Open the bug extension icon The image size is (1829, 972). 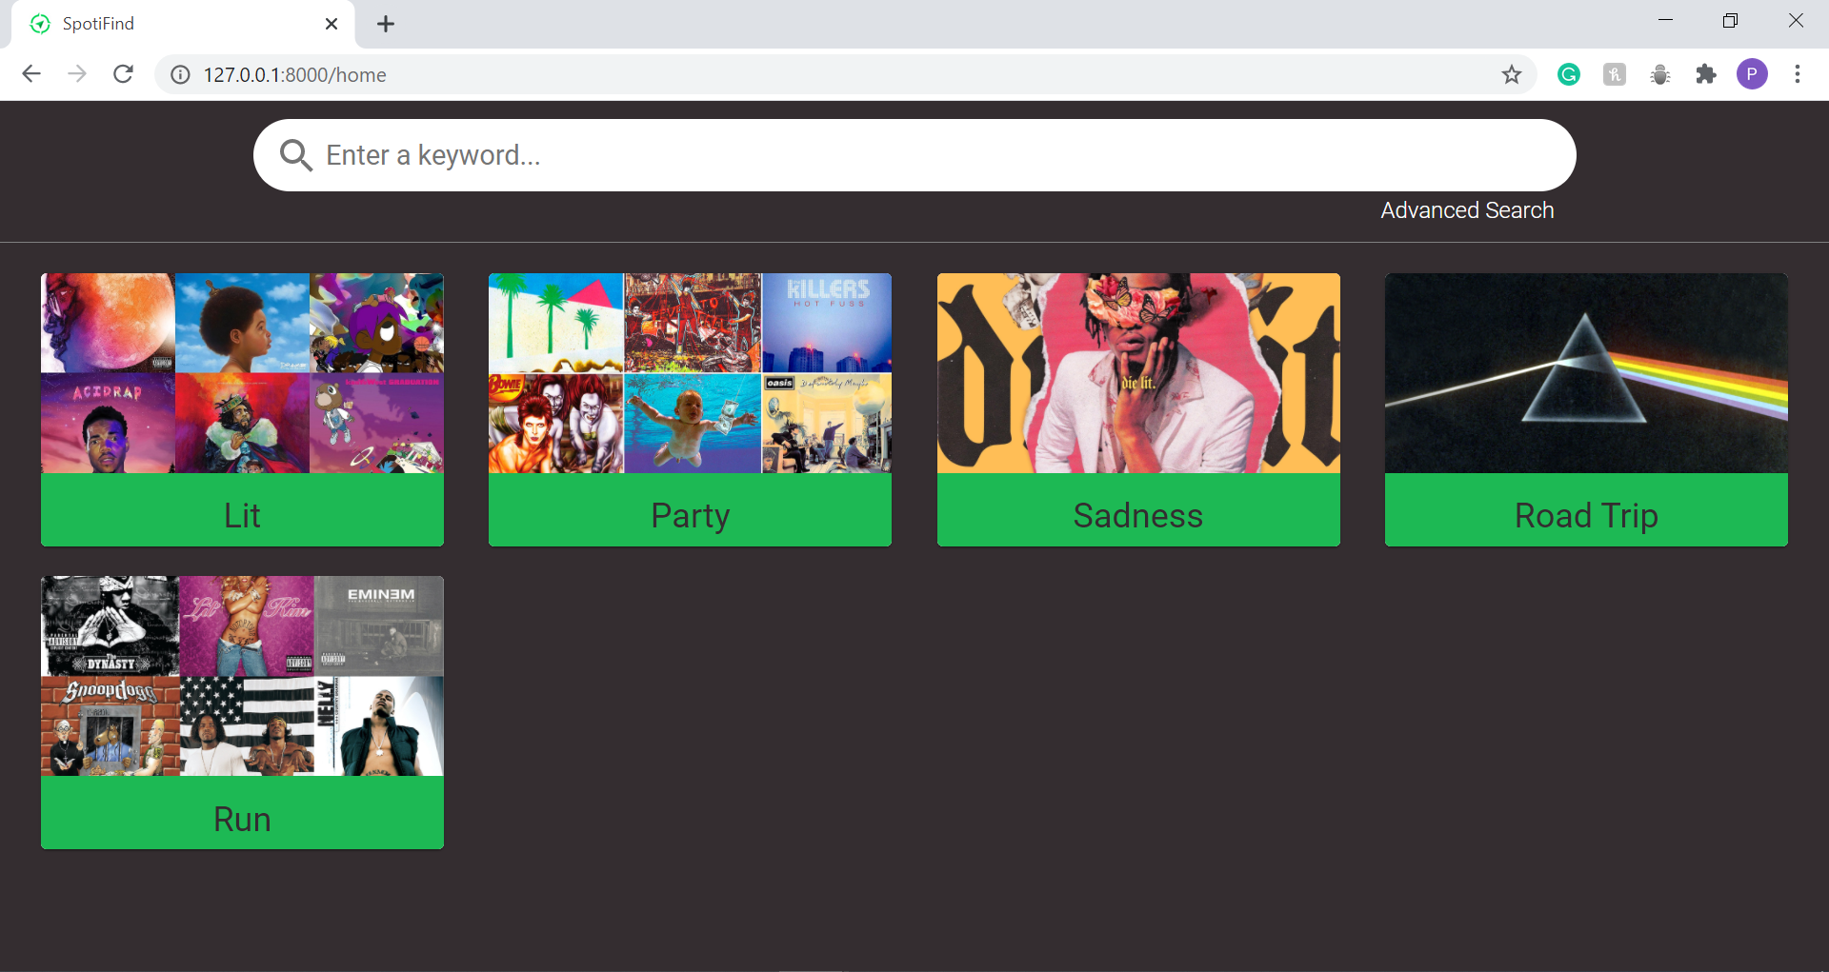pyautogui.click(x=1660, y=74)
